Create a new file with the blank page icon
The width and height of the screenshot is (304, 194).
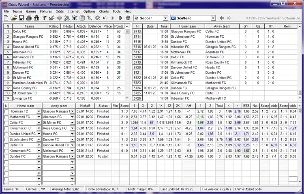[6, 18]
